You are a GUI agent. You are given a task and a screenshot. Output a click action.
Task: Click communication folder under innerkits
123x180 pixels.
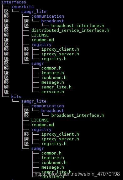click(x=48, y=16)
